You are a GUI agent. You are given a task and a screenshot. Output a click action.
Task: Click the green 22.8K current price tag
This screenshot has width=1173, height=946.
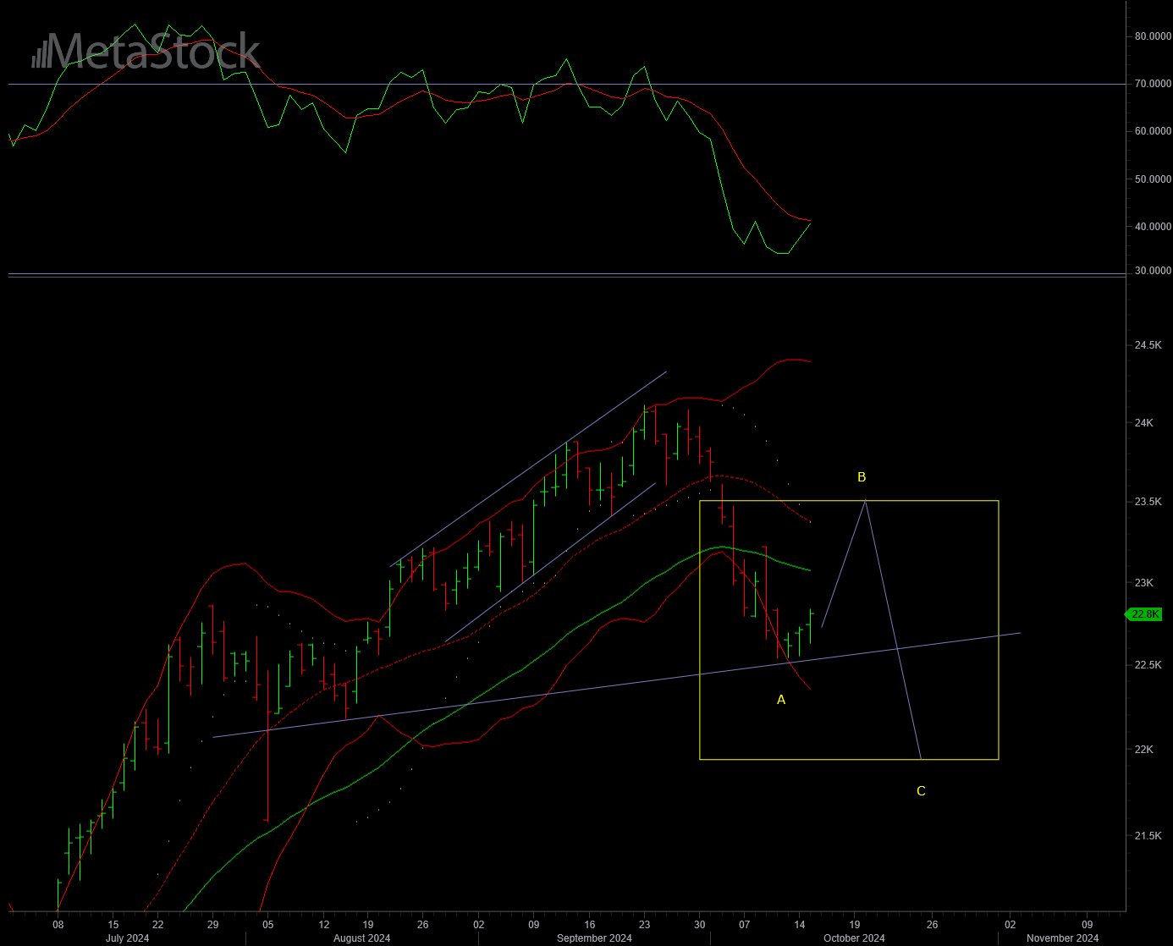pyautogui.click(x=1144, y=614)
